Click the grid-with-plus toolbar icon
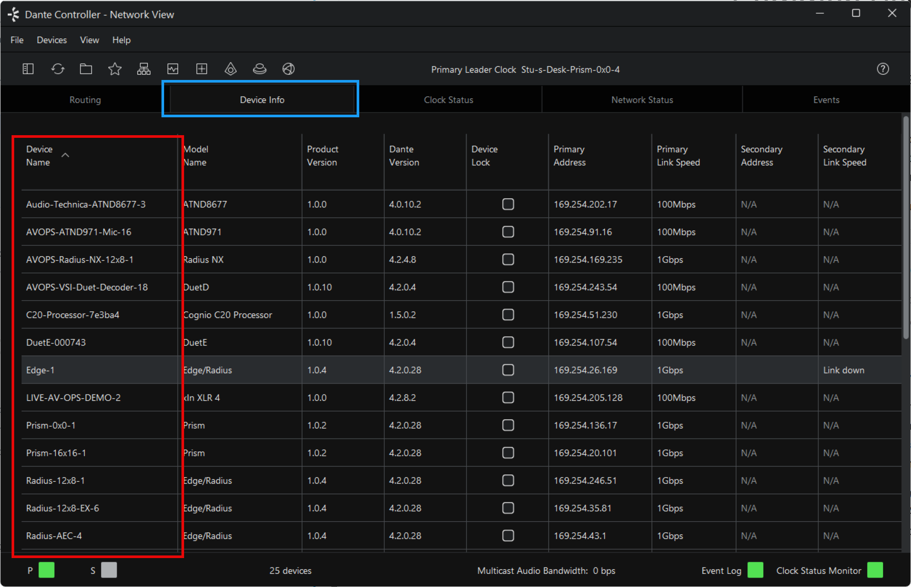911x587 pixels. click(201, 69)
